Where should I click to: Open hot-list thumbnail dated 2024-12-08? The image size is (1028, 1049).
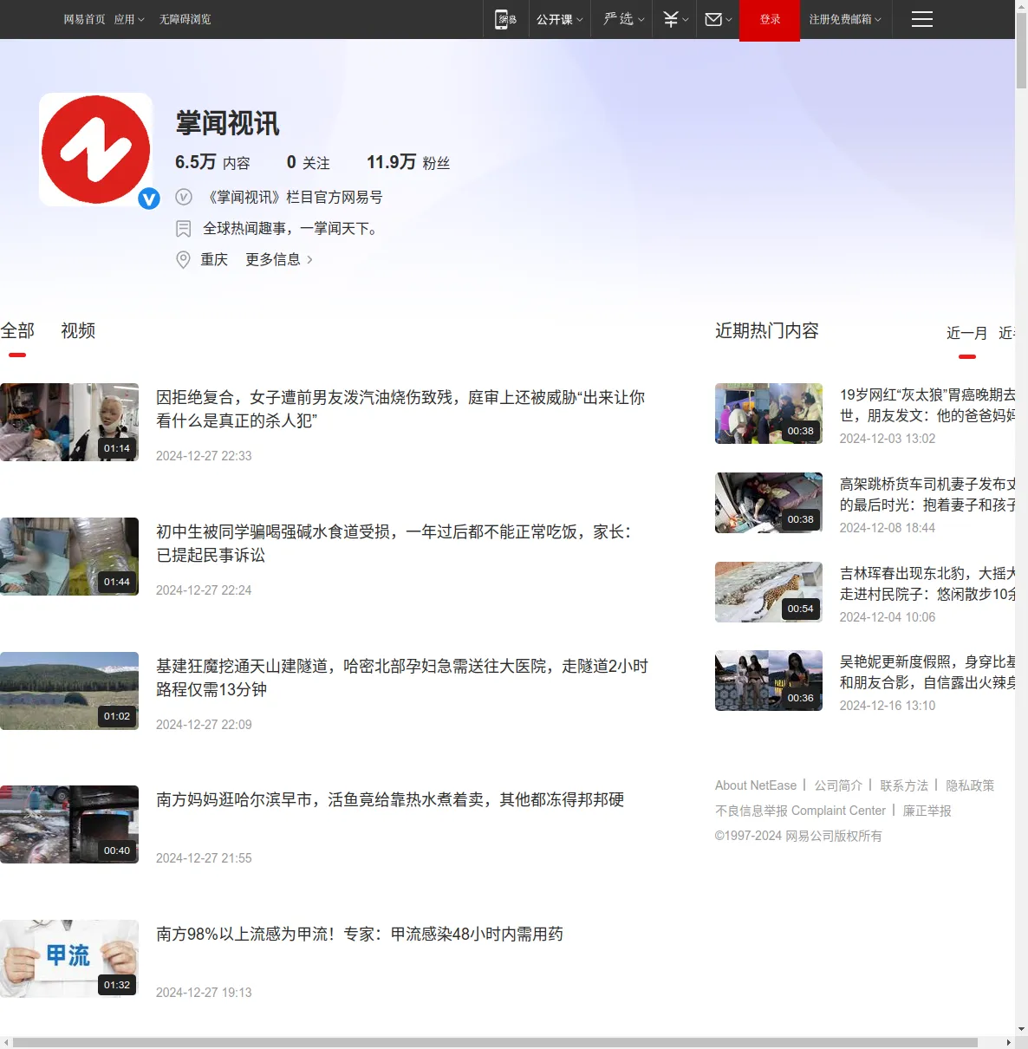[x=769, y=503]
